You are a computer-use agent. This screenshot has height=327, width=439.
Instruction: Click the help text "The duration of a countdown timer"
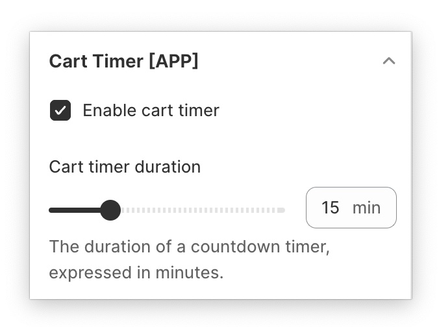(189, 247)
